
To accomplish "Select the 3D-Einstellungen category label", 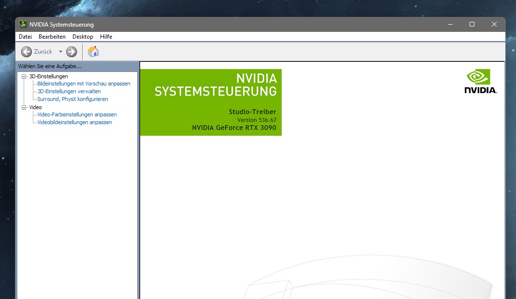I will [48, 76].
